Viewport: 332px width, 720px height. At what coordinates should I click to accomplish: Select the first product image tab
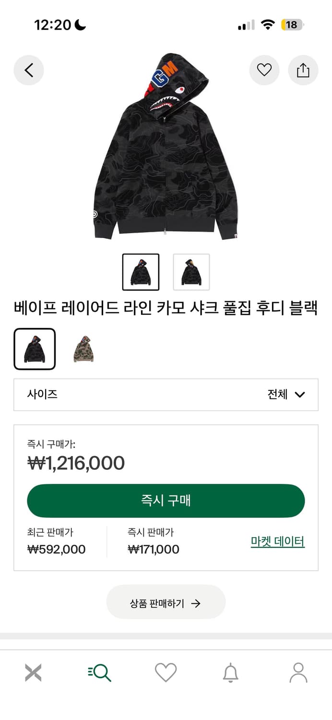pos(142,271)
